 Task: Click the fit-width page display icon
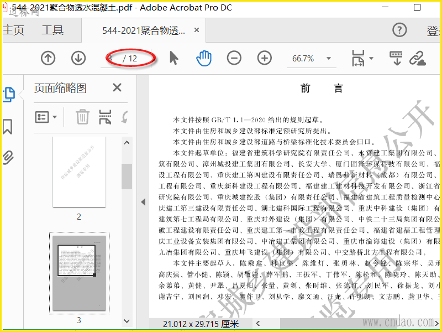[358, 58]
